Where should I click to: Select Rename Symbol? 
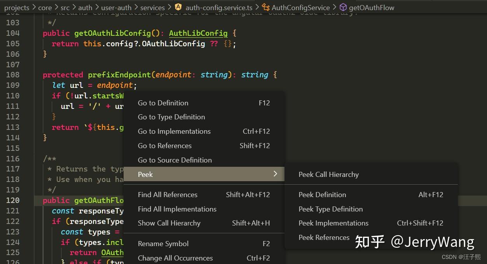click(x=163, y=243)
